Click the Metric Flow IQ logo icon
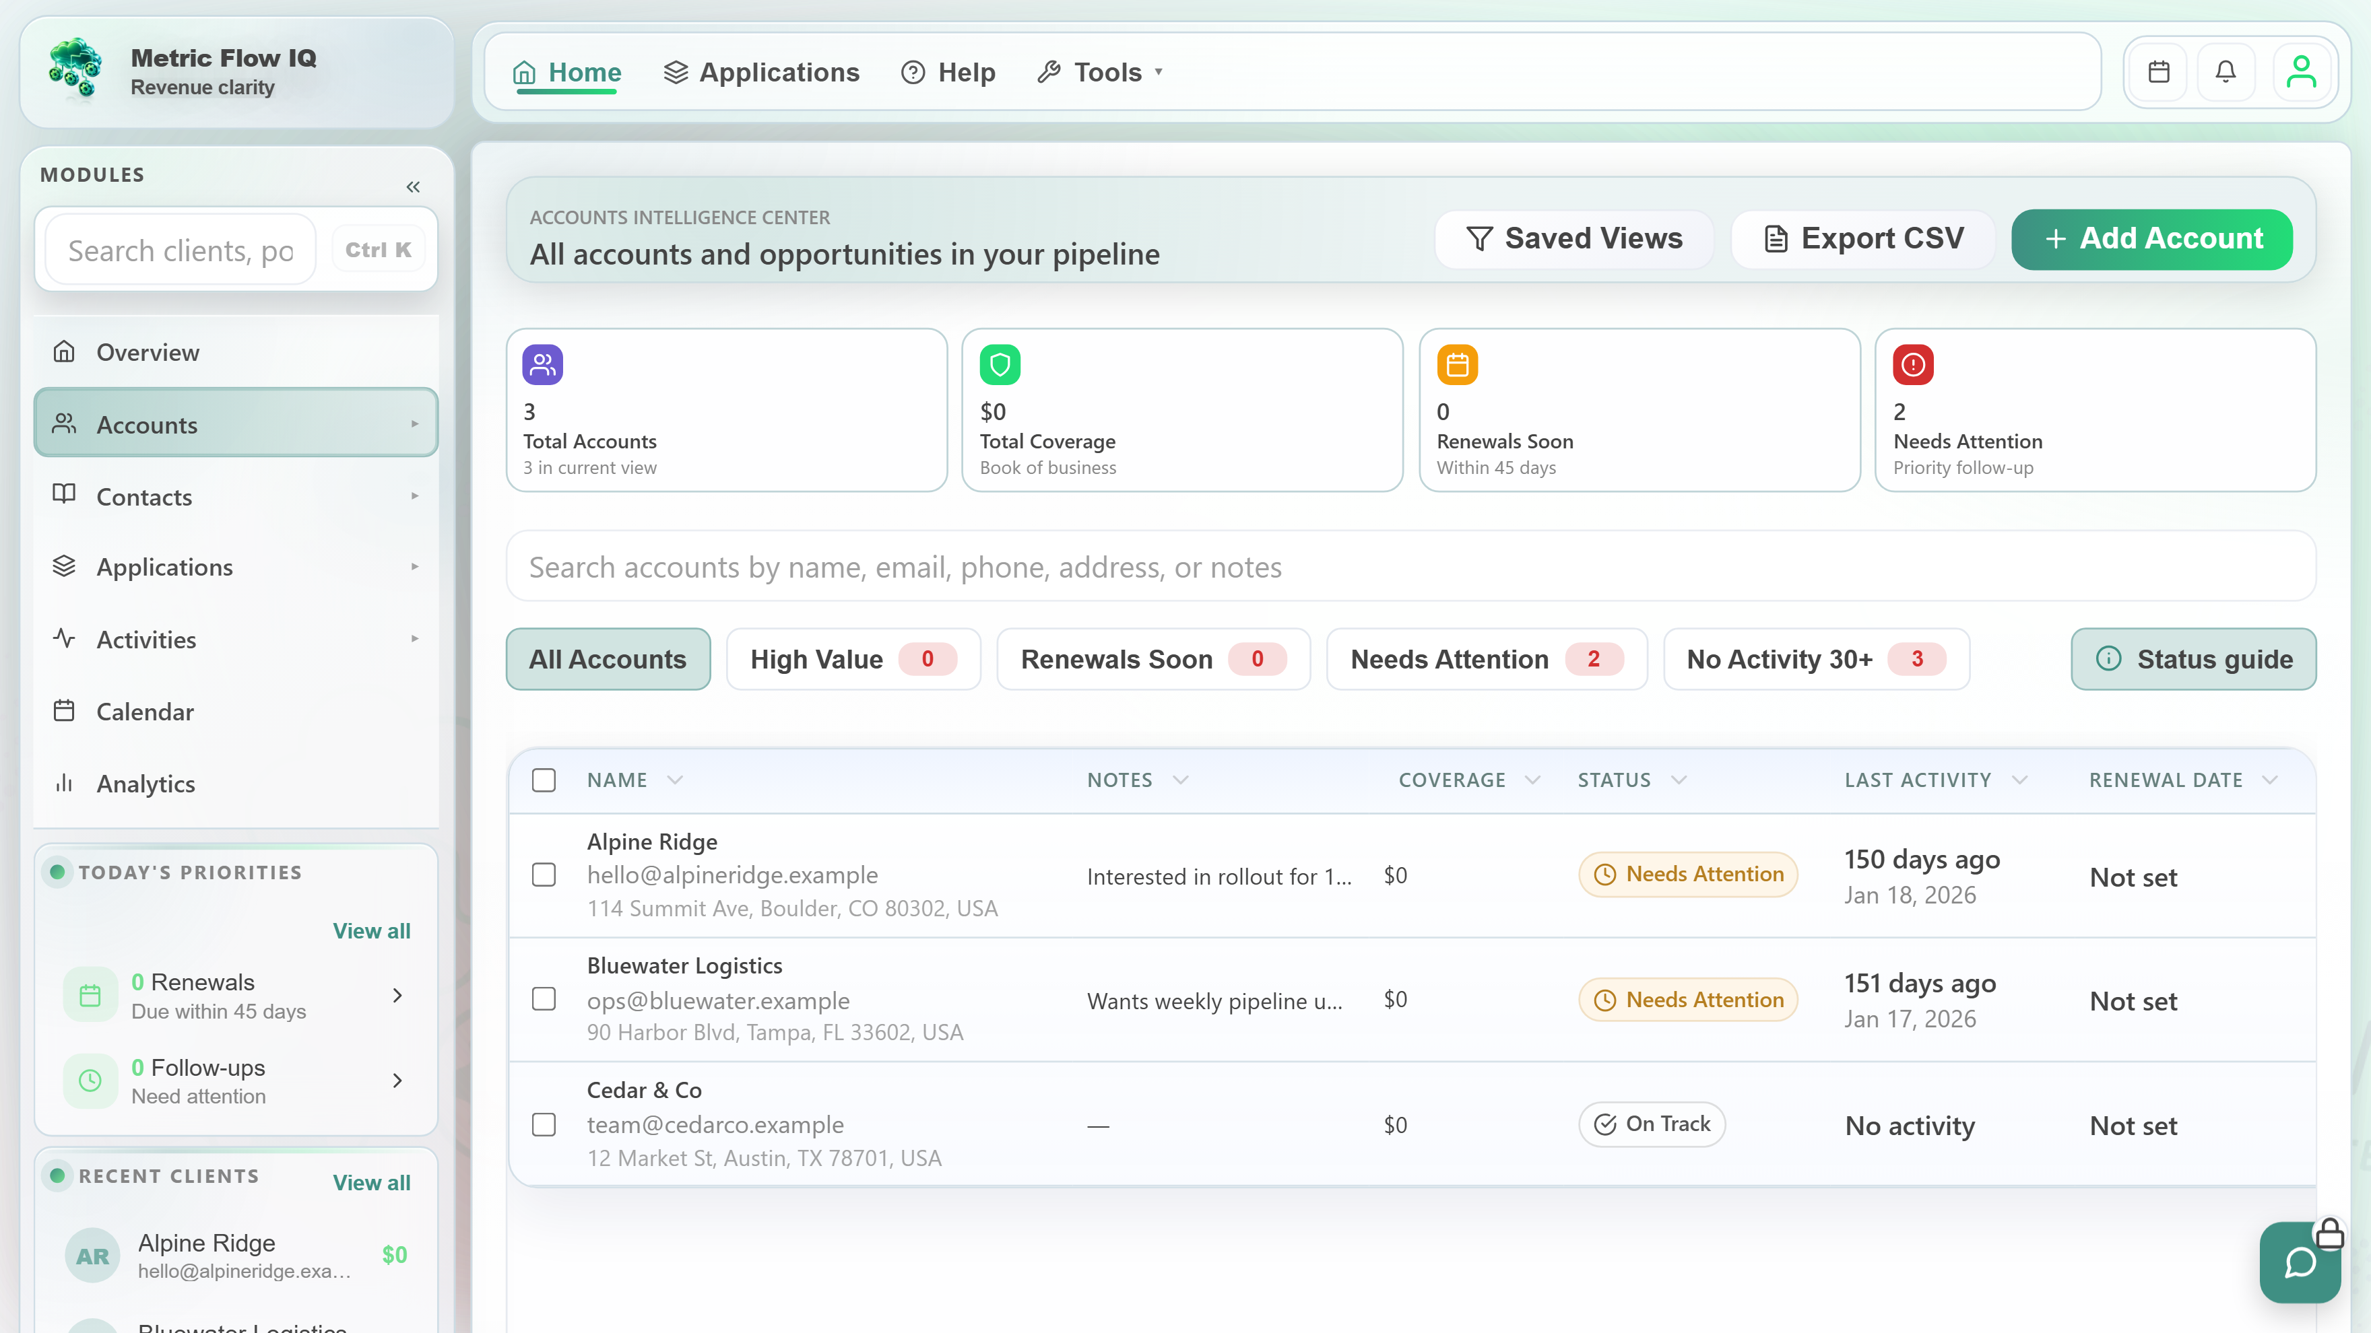Viewport: 2371px width, 1333px height. click(x=75, y=70)
